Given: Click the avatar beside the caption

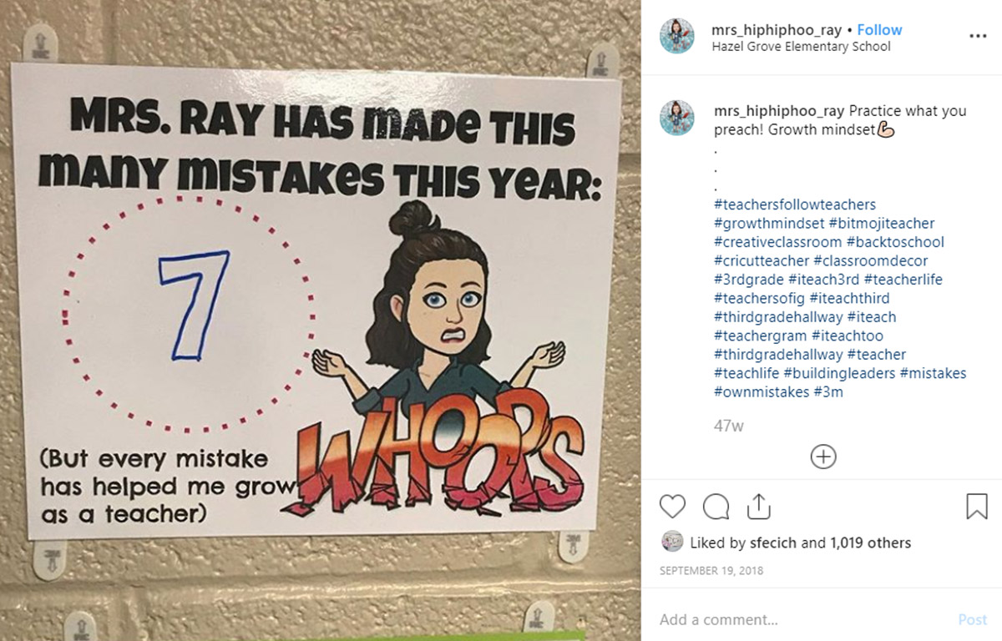Looking at the screenshot, I should click(677, 118).
